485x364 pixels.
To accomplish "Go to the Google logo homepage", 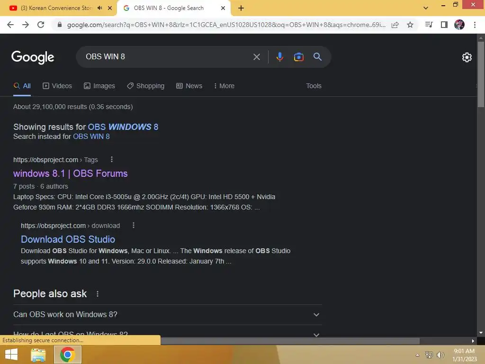I will point(33,57).
